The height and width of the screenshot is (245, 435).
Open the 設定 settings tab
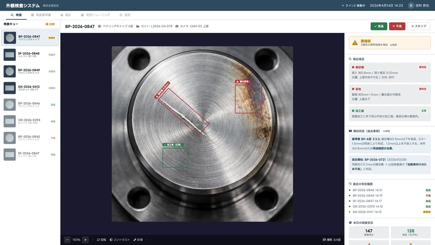click(x=125, y=15)
